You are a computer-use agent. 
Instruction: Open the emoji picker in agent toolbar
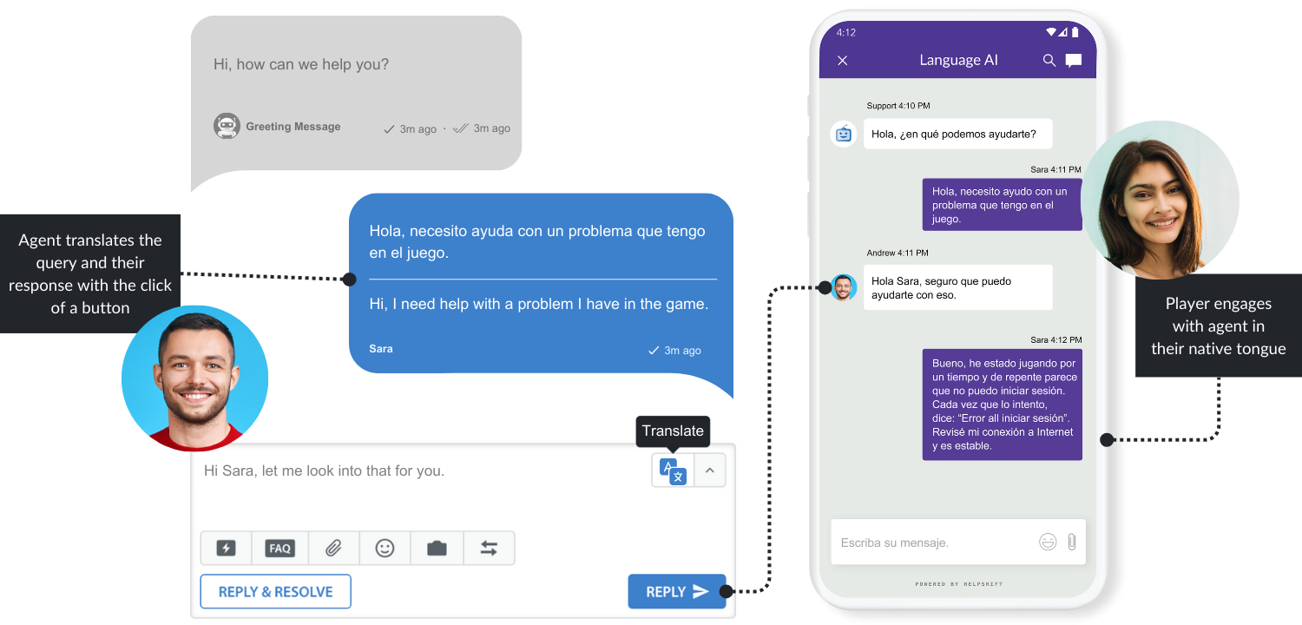coord(385,549)
